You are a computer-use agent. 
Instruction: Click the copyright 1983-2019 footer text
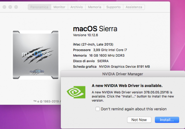[47, 101]
